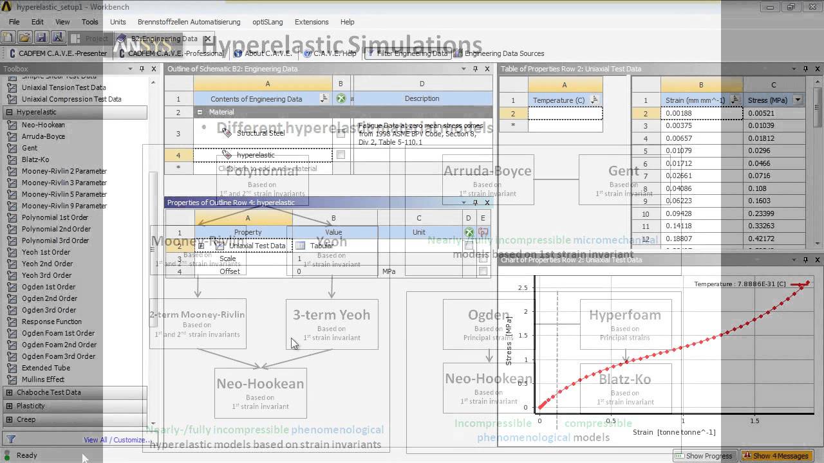Screen dimensions: 824x463
Task: Expand the Plasticity toolbox group
Action: [10, 406]
